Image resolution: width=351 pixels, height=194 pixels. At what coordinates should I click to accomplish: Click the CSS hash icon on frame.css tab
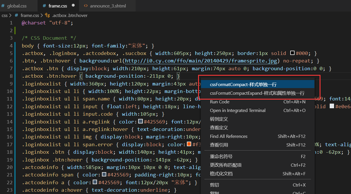(44, 6)
